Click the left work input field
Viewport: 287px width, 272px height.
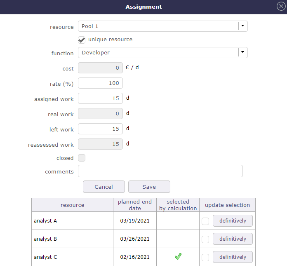coord(100,129)
